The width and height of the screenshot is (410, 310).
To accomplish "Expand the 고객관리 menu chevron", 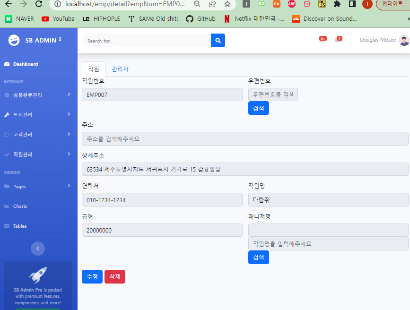I will (69, 134).
